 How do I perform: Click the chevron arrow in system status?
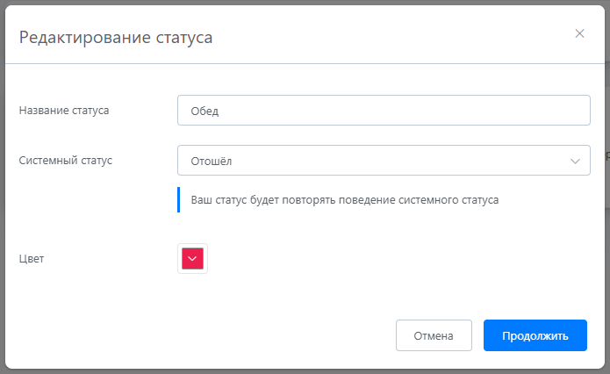(575, 162)
